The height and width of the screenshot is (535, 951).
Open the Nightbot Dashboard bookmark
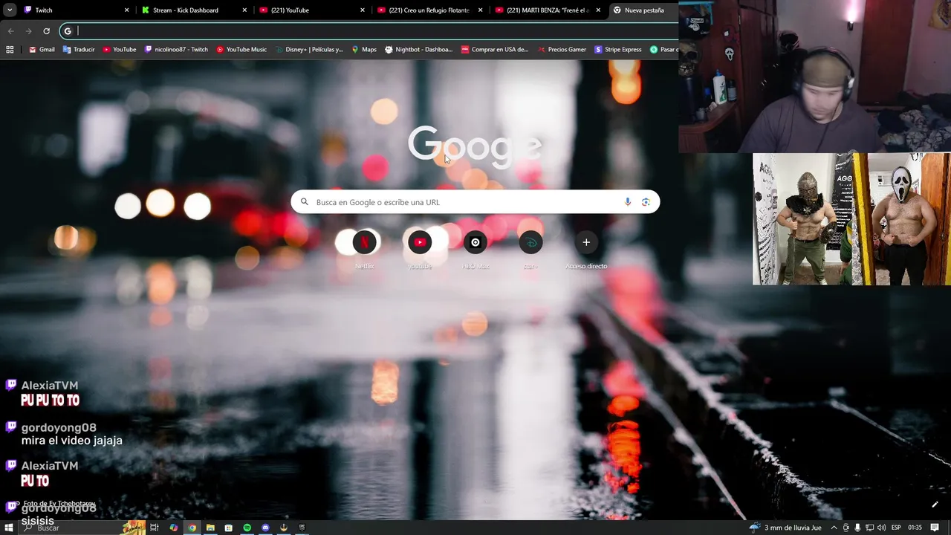pos(419,50)
